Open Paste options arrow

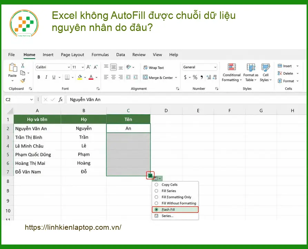12,80
